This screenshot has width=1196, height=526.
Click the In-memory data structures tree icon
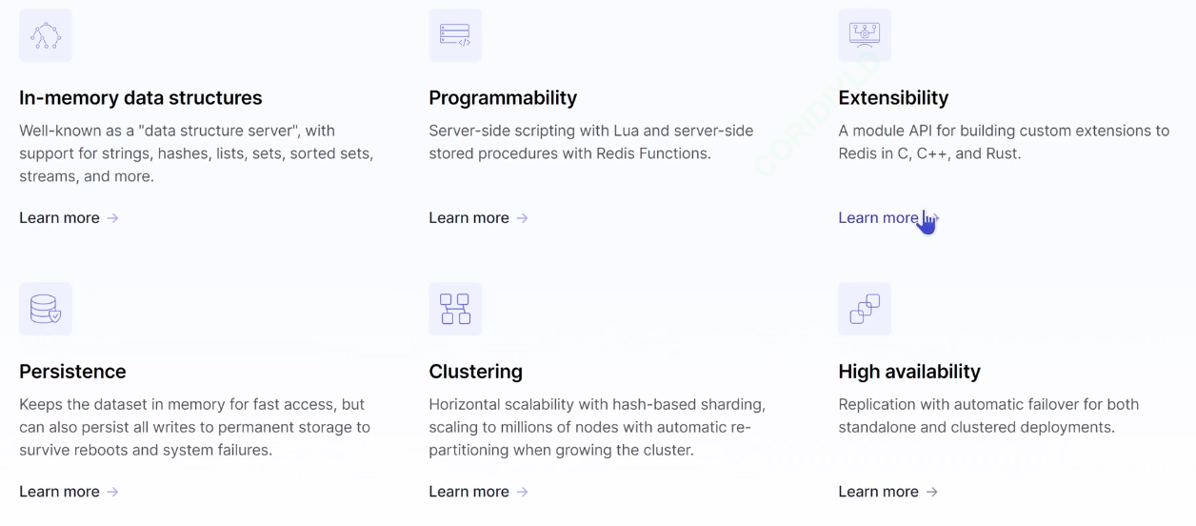[x=46, y=35]
